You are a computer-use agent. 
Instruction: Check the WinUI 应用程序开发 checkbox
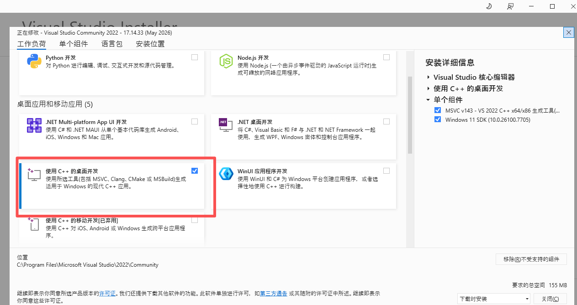point(386,171)
